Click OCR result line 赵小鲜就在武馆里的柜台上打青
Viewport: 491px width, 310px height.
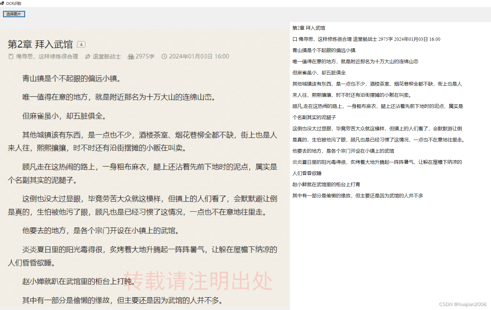[x=326, y=184]
